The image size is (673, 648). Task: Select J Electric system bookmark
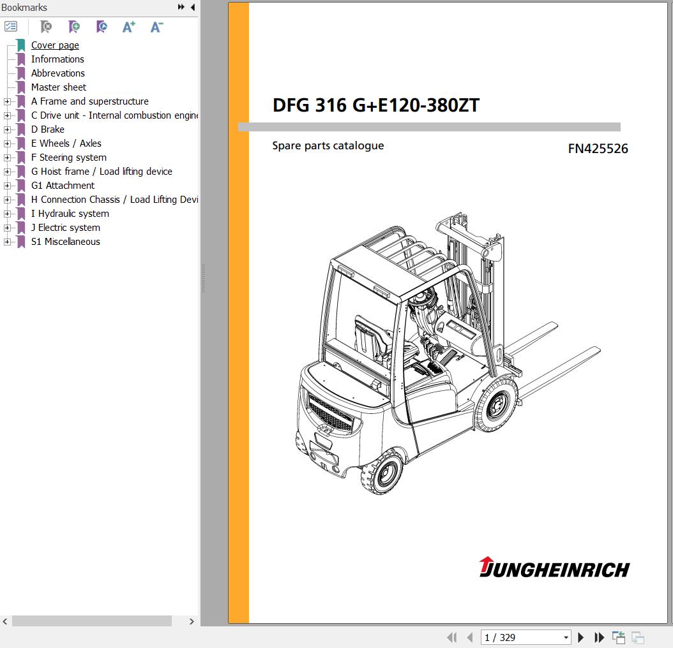coord(66,228)
